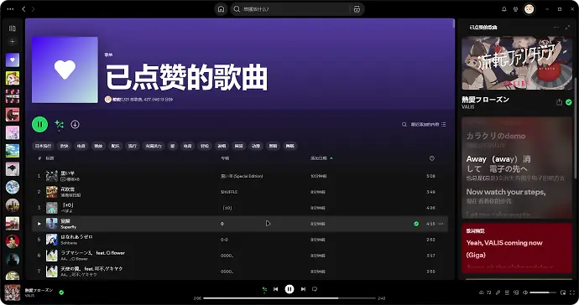Open the notifications bell
Image resolution: width=579 pixels, height=305 pixels.
point(504,9)
